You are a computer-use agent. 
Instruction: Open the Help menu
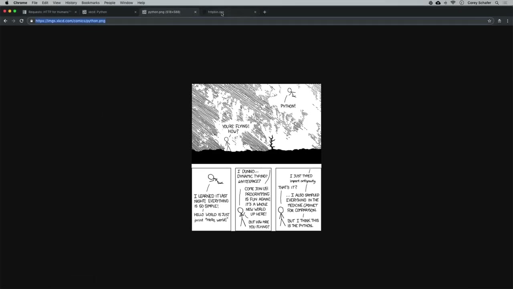click(141, 3)
